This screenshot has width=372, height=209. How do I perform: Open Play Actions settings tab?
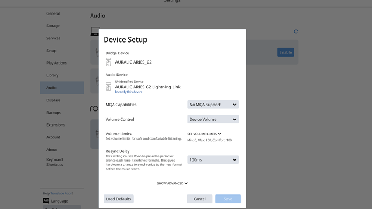tap(62, 63)
